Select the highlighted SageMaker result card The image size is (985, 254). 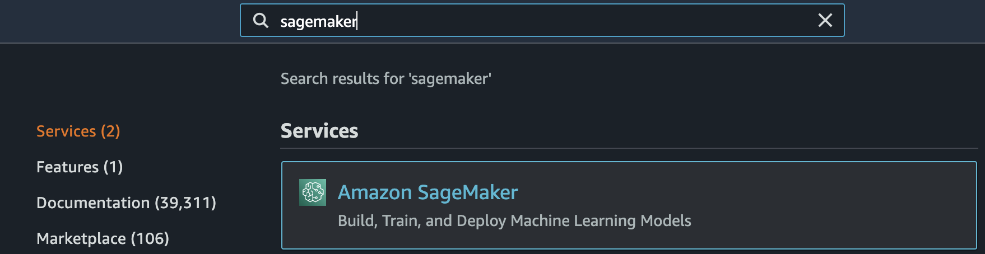tap(629, 205)
